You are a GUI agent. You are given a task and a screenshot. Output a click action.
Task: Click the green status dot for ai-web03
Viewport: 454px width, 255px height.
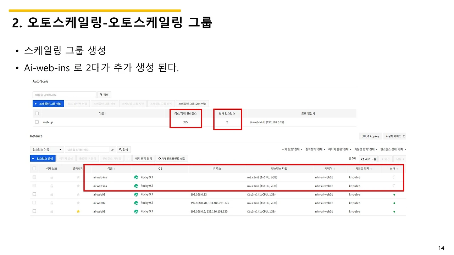pos(394,194)
